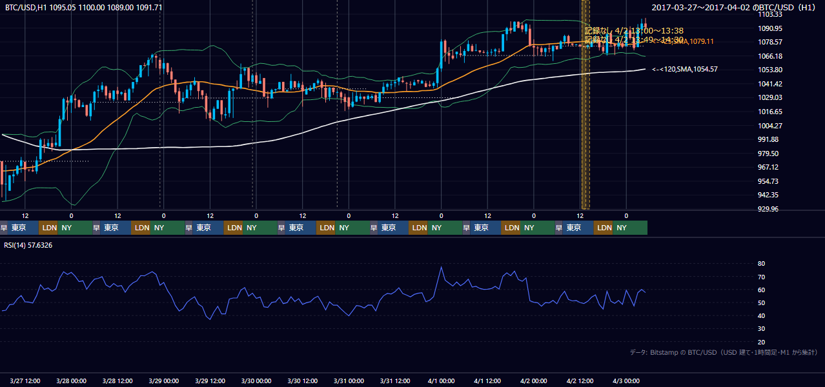Image resolution: width=825 pixels, height=387 pixels.
Task: Click the 4/1 00:00 time axis label
Action: click(442, 381)
